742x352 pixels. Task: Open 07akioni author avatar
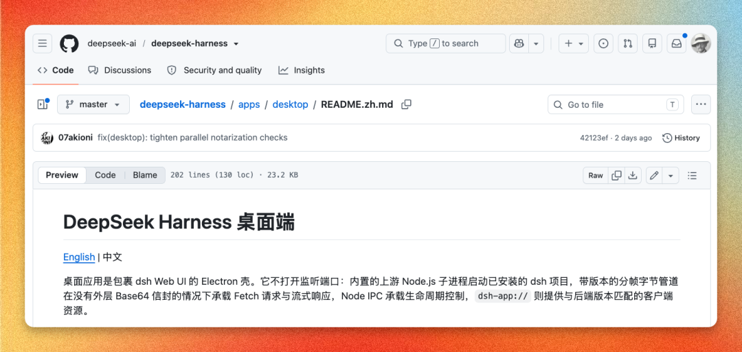coord(47,138)
